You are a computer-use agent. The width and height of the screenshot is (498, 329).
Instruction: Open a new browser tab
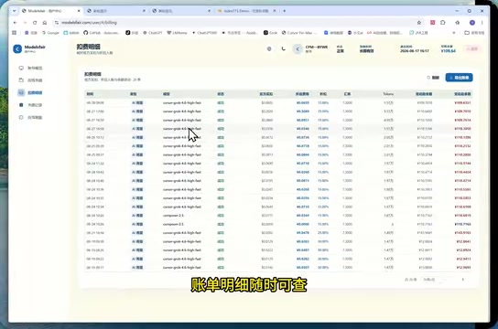tap(285, 11)
